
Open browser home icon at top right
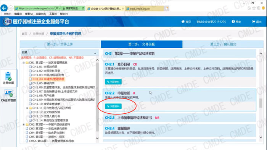[x=249, y=8]
